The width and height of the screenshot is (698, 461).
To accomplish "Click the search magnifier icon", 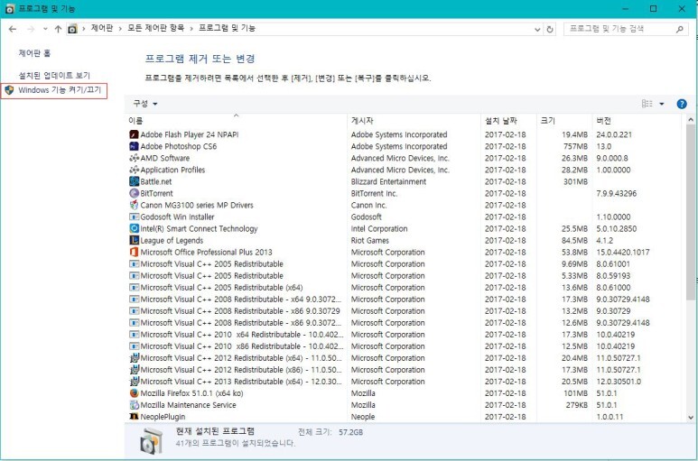I will tap(679, 30).
